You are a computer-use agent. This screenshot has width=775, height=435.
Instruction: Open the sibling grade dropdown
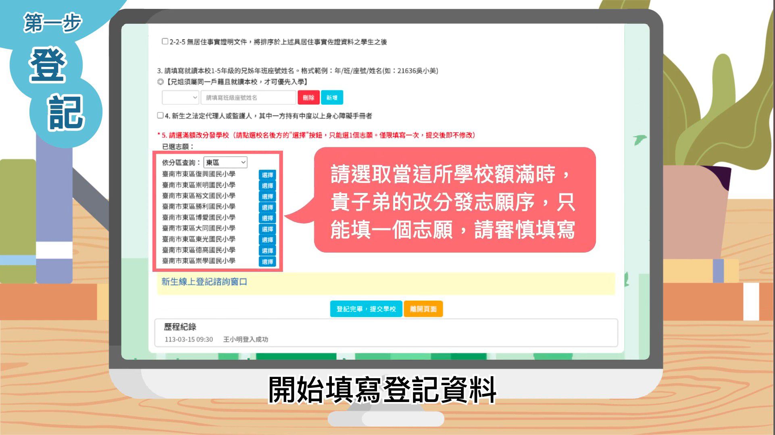(x=180, y=97)
